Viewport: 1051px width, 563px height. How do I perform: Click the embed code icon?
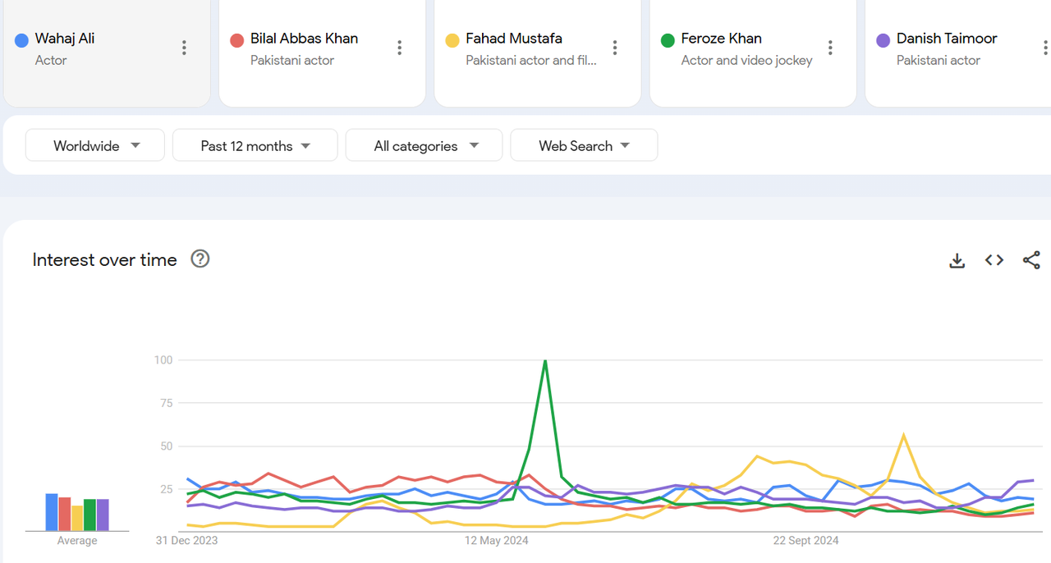pyautogui.click(x=994, y=260)
